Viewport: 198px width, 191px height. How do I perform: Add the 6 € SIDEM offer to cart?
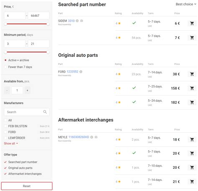point(192,23)
